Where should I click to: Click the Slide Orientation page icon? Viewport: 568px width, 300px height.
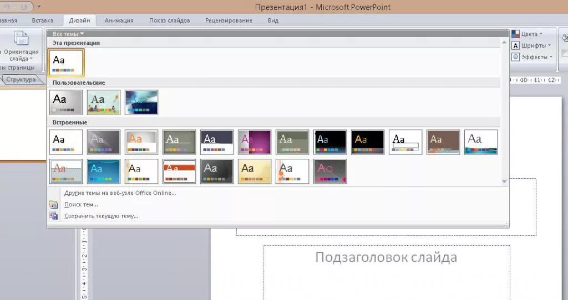(21, 39)
